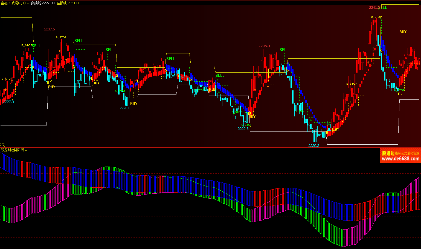Image resolution: width=421 pixels, height=249 pixels.
Task: Click the 股道边 logo banner
Action: (x=388, y=153)
